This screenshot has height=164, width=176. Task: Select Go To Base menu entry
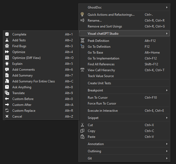point(124,53)
